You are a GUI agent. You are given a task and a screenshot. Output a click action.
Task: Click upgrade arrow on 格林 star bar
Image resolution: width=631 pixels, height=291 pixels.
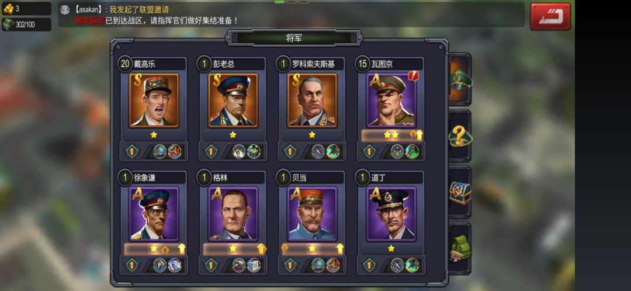point(261,249)
